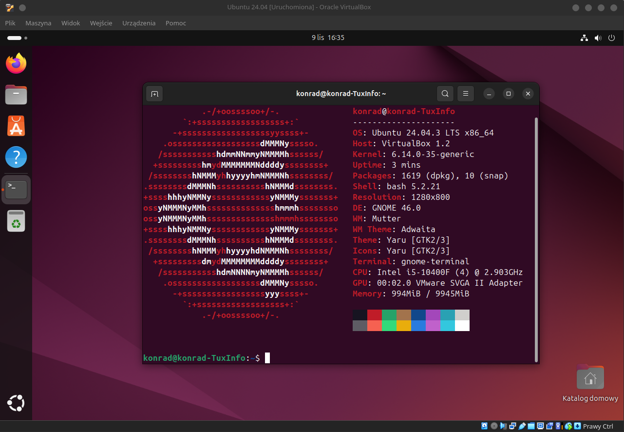Click the Uptime: 3 mins line
The height and width of the screenshot is (432, 624).
point(387,165)
